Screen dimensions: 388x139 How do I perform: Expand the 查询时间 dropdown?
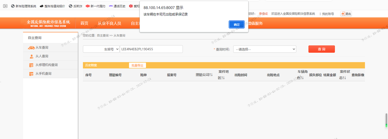[x=264, y=49]
